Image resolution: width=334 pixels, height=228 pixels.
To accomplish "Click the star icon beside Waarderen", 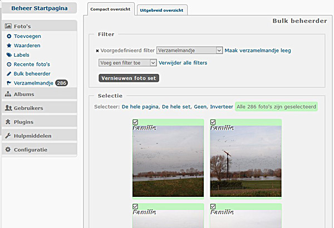I will click(x=9, y=46).
